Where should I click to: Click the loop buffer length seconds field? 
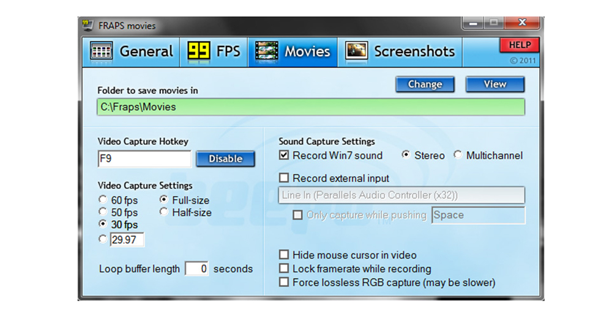196,269
